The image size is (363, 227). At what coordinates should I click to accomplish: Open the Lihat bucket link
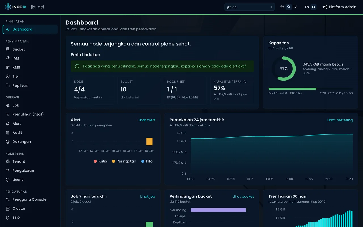tap(243, 196)
